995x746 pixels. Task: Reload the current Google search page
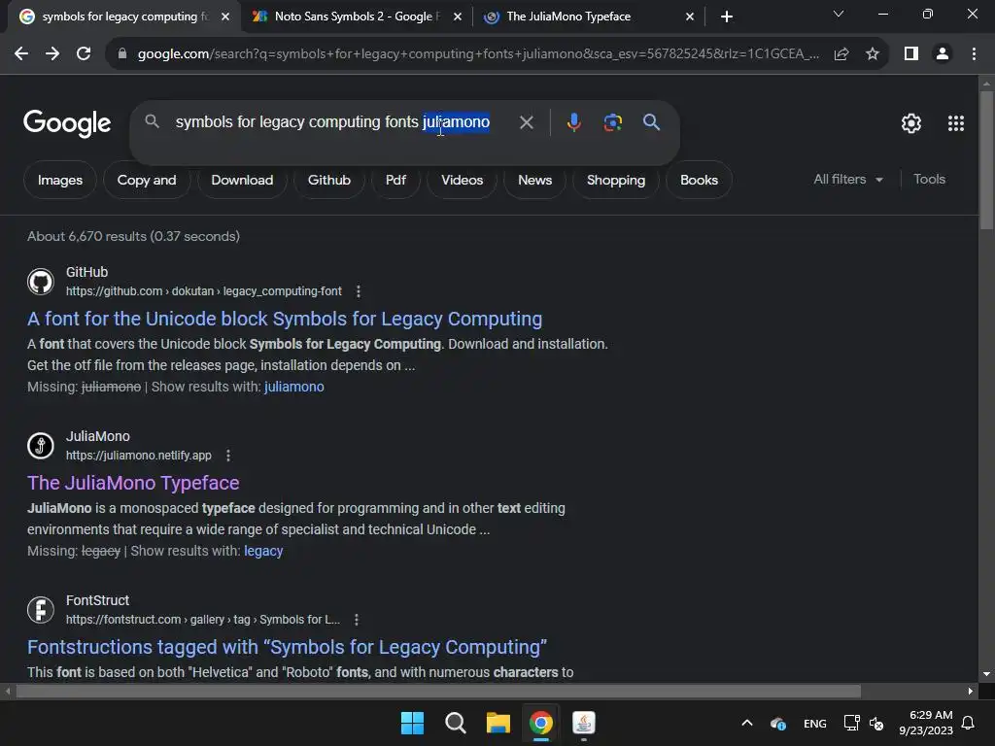pyautogui.click(x=84, y=54)
